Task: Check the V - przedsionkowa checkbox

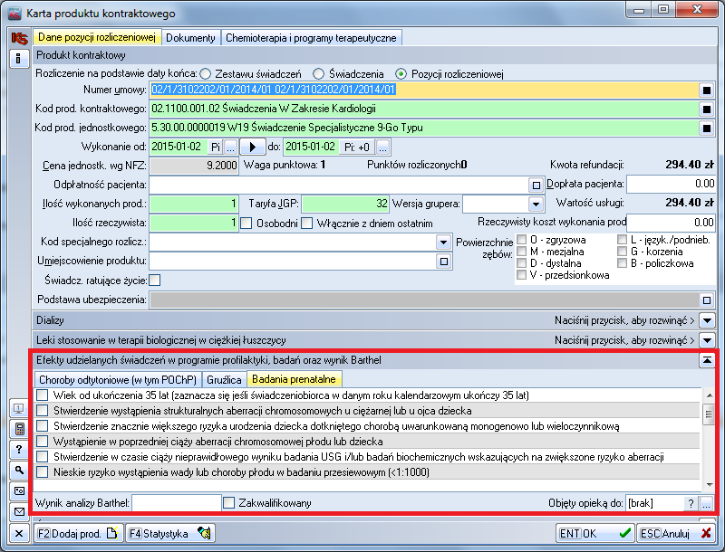Action: [522, 275]
